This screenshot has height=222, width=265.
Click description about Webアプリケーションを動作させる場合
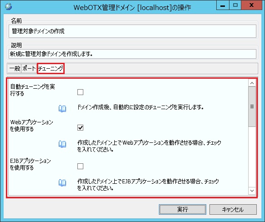[149, 146]
